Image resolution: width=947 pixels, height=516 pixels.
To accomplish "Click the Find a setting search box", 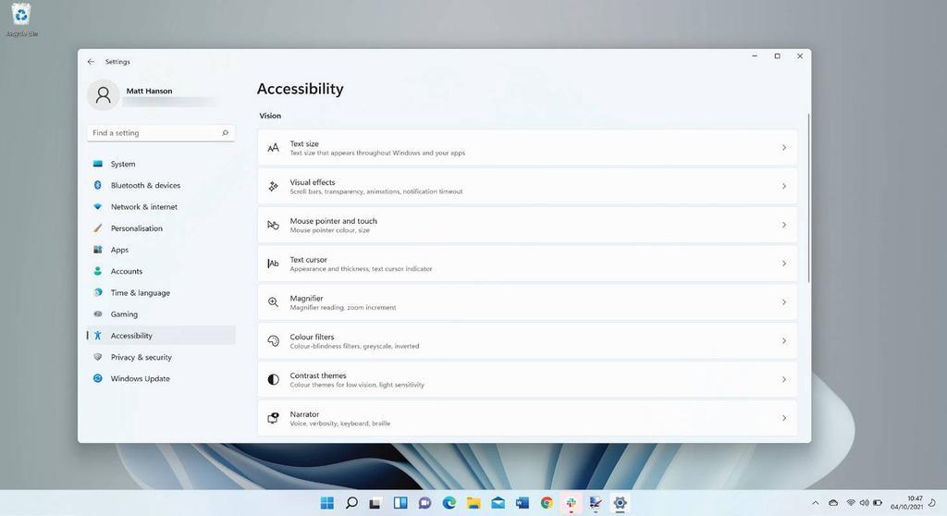I will click(x=161, y=133).
